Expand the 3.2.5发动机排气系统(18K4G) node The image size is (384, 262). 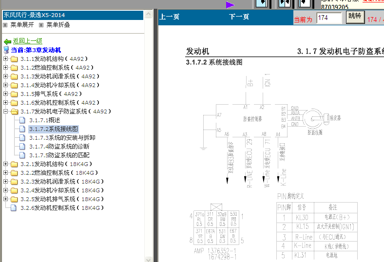[5, 199]
